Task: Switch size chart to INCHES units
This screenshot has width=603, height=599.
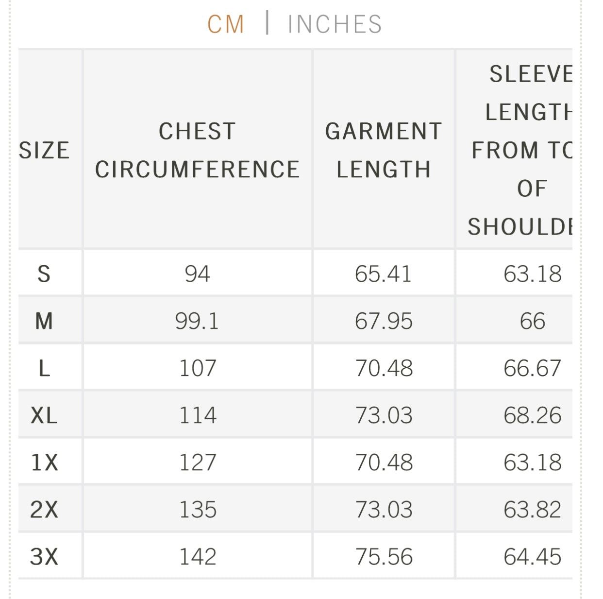Action: pyautogui.click(x=335, y=24)
